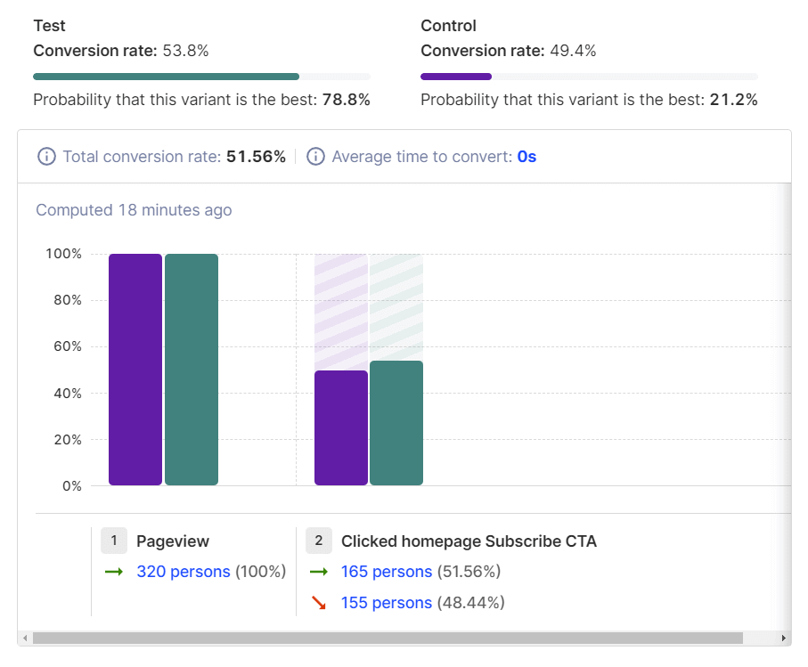Click the teal Test bar at second step

click(x=396, y=423)
